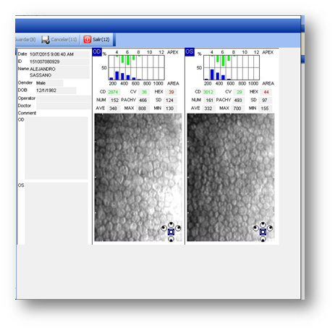Click the blue OD eye label
The image size is (335, 330).
coord(97,52)
